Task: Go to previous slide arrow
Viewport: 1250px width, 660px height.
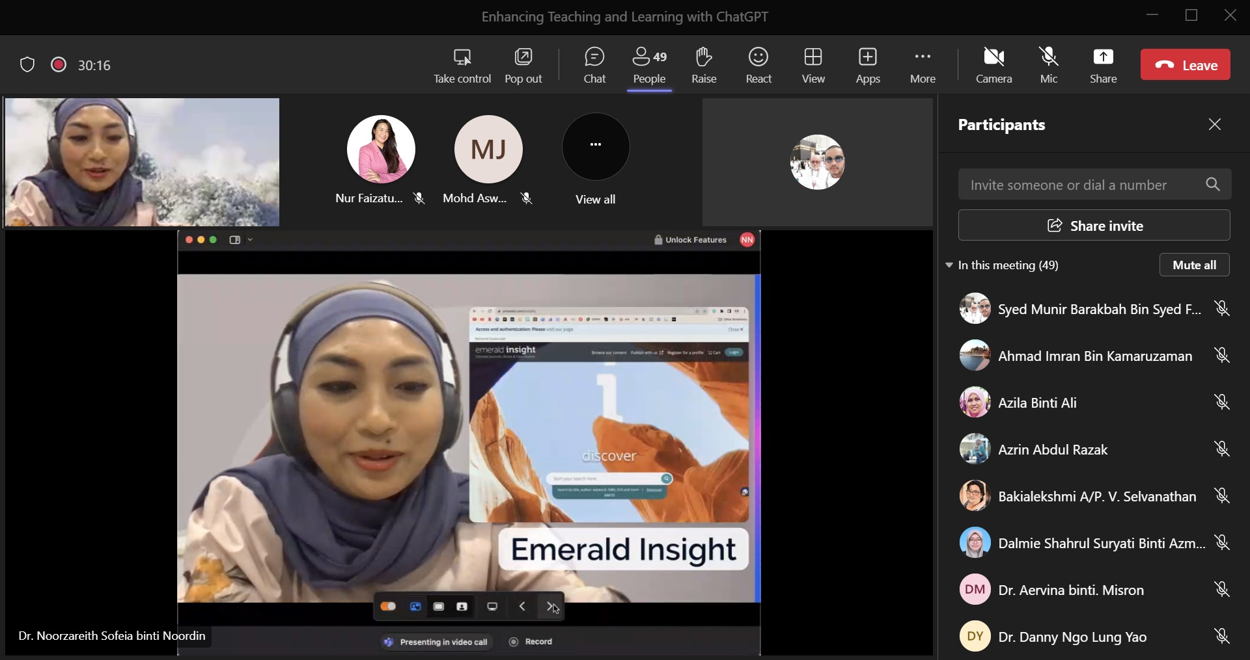Action: tap(522, 607)
